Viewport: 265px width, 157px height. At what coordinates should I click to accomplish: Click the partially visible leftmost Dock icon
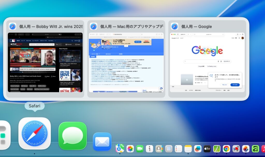click(x=4, y=136)
